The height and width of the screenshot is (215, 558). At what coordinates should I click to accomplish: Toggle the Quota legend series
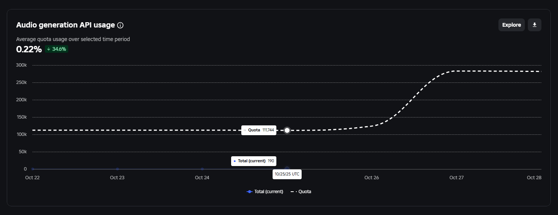tap(301, 192)
